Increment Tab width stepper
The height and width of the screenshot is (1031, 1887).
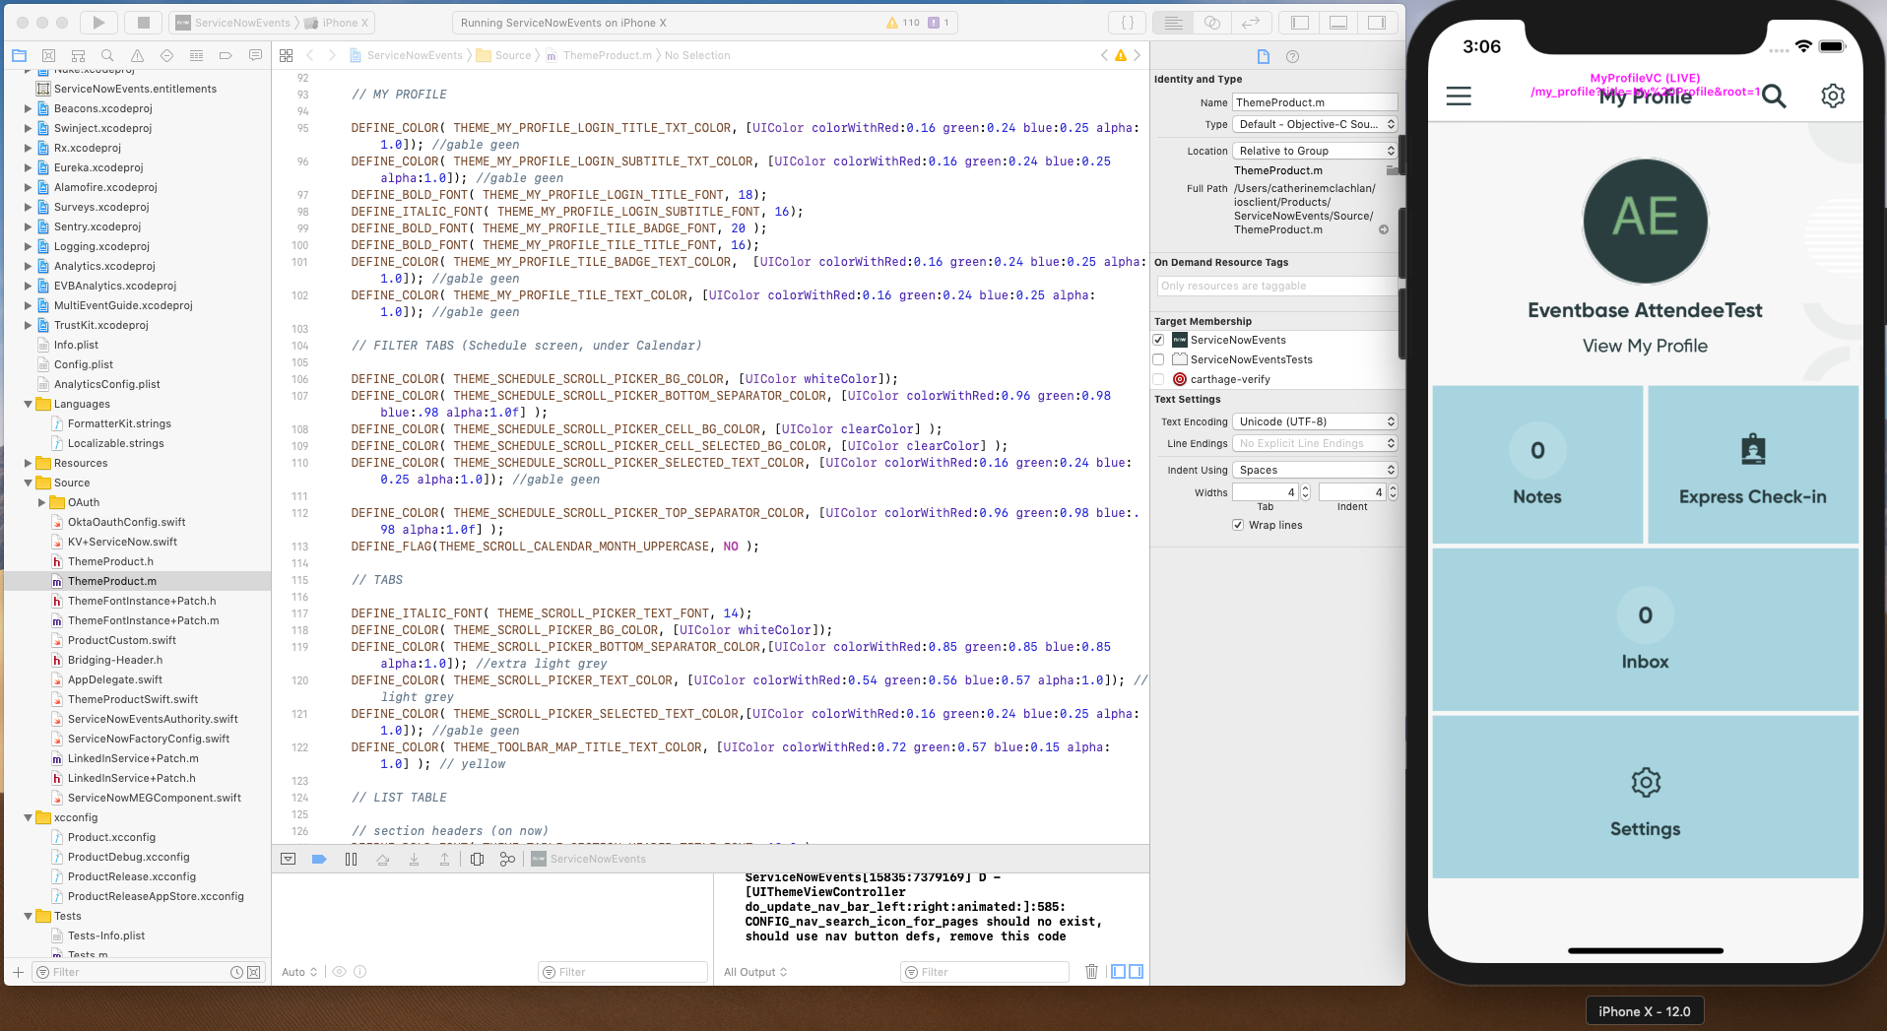1306,487
